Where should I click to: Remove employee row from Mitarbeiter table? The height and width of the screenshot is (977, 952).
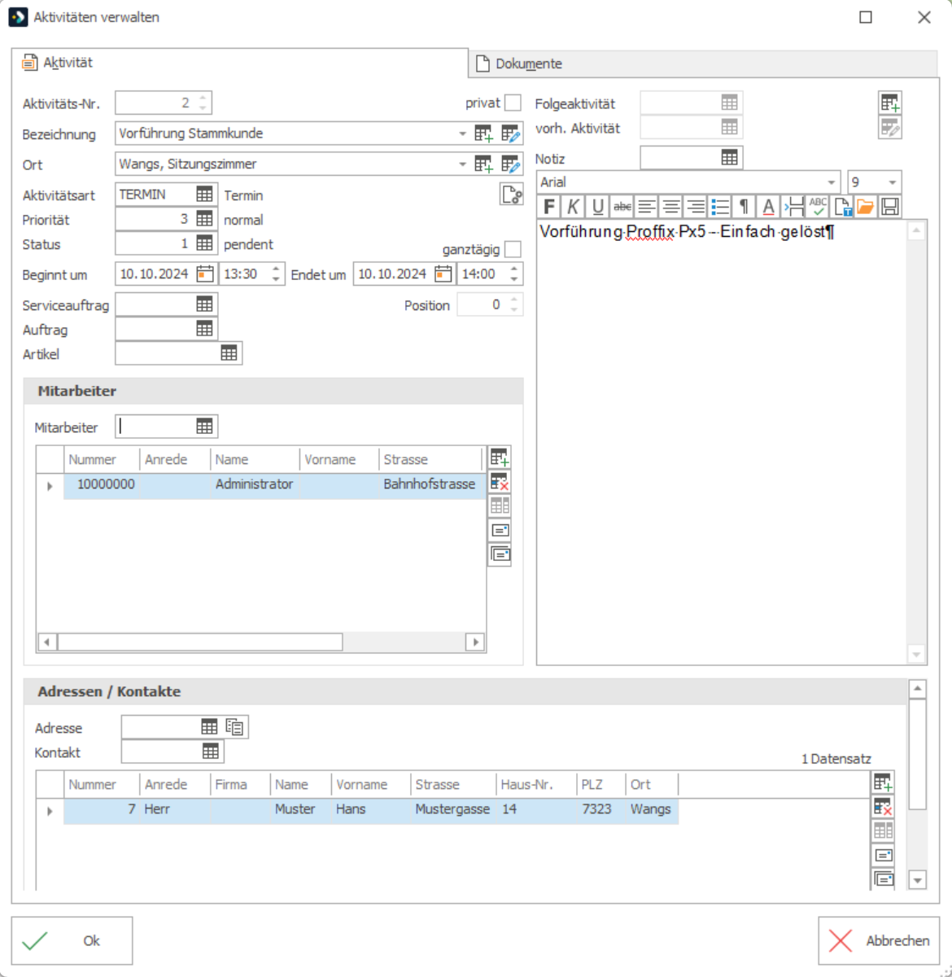point(500,481)
